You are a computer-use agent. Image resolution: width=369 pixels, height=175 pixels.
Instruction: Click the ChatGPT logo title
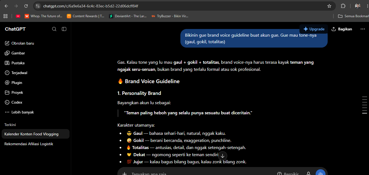coord(15,29)
